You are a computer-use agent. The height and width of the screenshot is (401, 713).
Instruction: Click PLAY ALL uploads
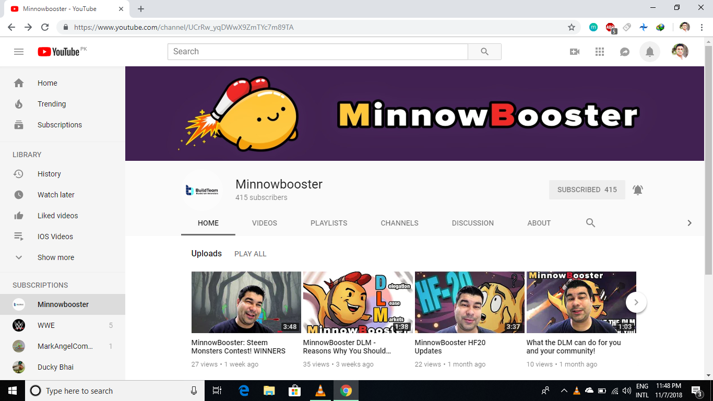coord(251,254)
